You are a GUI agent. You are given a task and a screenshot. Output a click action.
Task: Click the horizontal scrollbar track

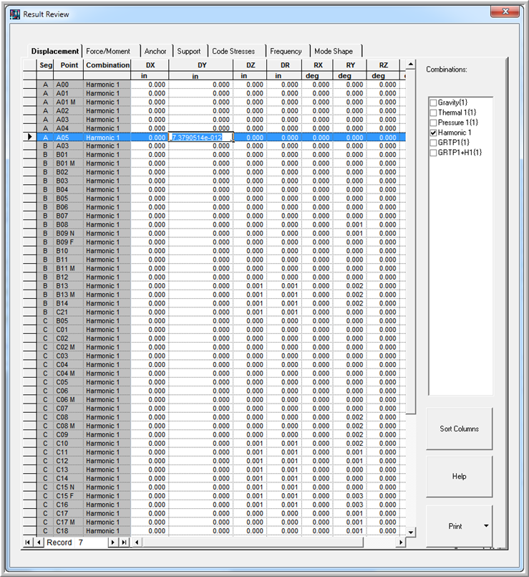381,542
